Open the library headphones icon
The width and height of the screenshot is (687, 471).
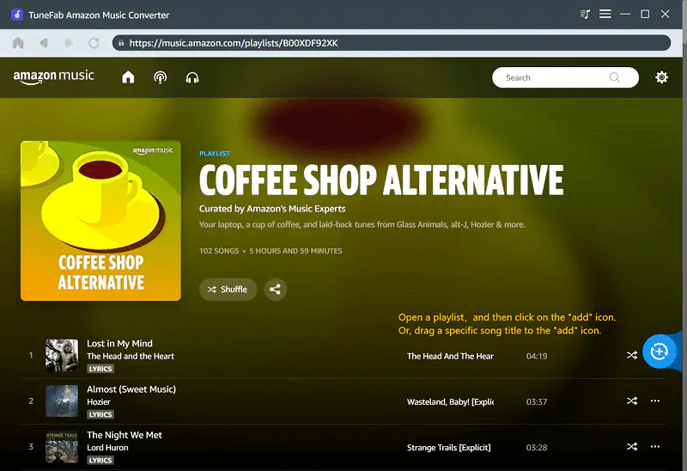coord(192,78)
